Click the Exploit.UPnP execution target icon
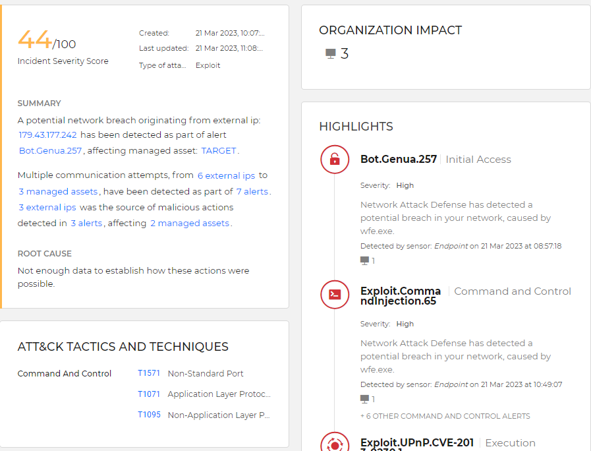591x451 pixels. pos(335,445)
